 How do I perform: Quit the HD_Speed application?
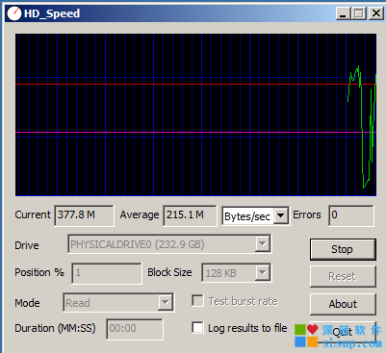[343, 332]
